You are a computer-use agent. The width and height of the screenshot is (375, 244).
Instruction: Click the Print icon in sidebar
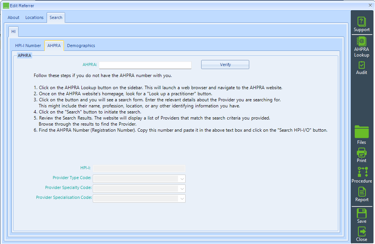pyautogui.click(x=361, y=155)
